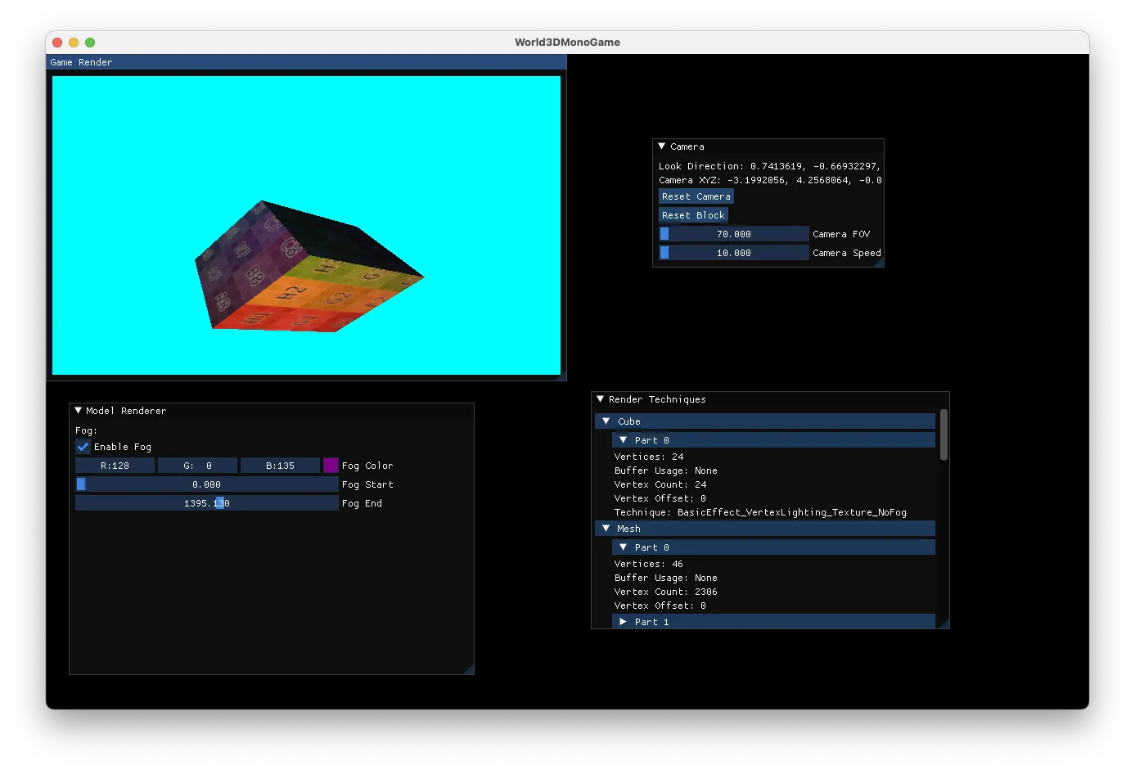Screen dimensions: 1135x770
Task: Click the Render Techniques resize grip
Action: coord(944,623)
